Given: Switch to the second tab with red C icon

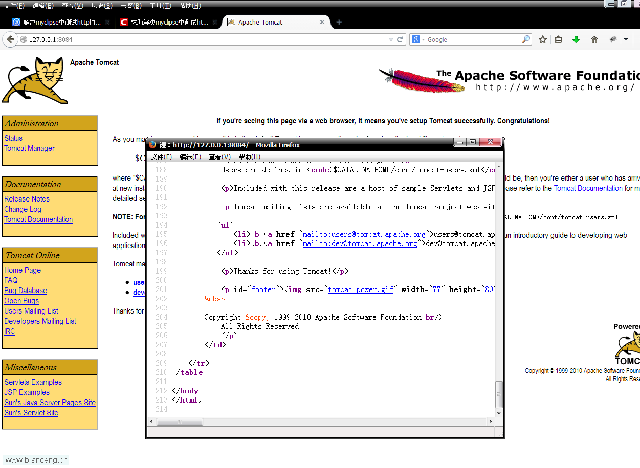Looking at the screenshot, I should click(x=168, y=22).
